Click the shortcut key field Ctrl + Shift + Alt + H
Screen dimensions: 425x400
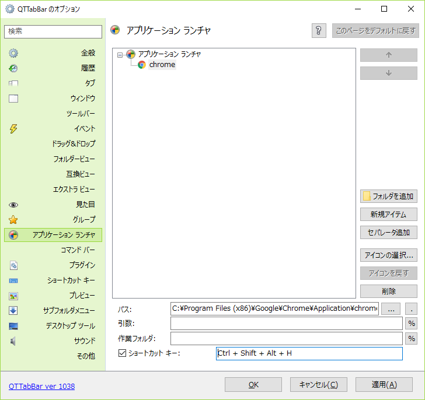point(309,353)
